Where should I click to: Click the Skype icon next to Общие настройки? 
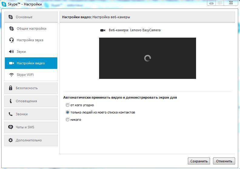12,29
